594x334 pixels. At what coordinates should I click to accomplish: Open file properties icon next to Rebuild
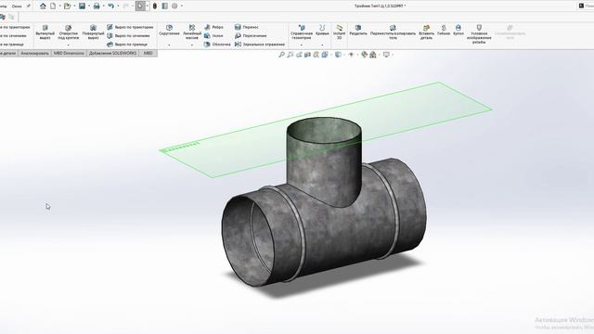pyautogui.click(x=165, y=6)
